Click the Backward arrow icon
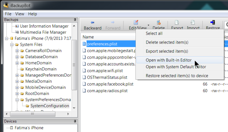Screen dimensions: 228x132 93,23
